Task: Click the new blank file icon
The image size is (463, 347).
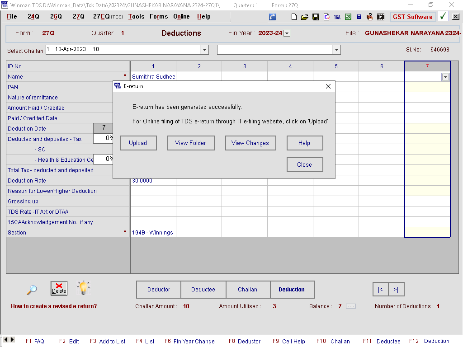Action: tap(294, 17)
